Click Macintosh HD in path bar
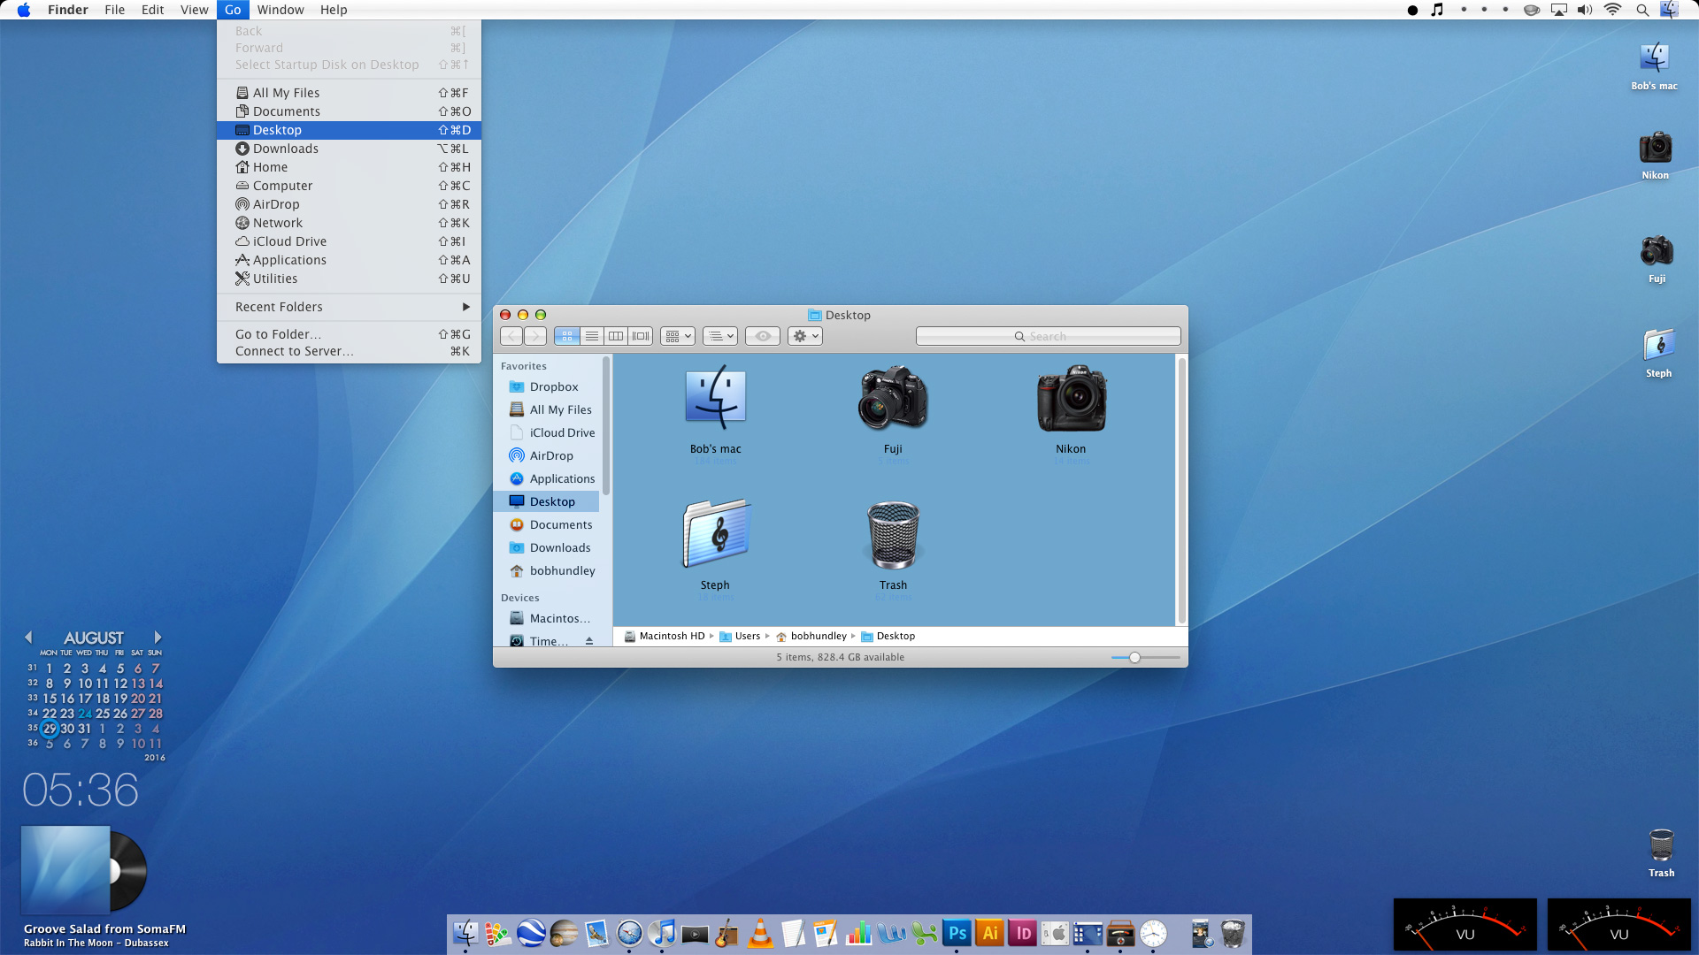Viewport: 1699px width, 955px height. [665, 636]
